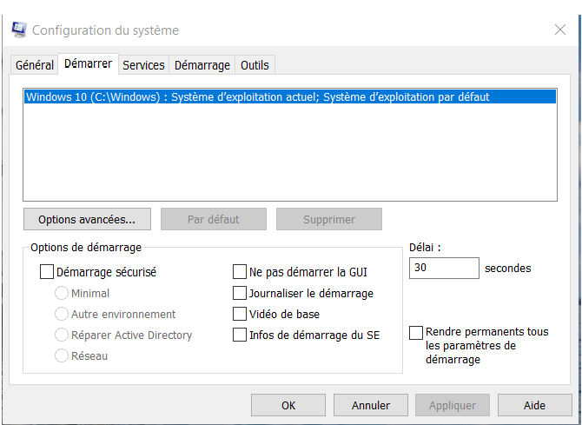The height and width of the screenshot is (425, 582).
Task: Click the Délai label
Action: coord(425,248)
